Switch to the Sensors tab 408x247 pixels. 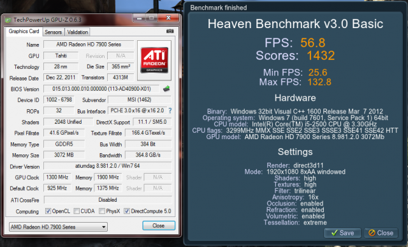[x=53, y=32]
